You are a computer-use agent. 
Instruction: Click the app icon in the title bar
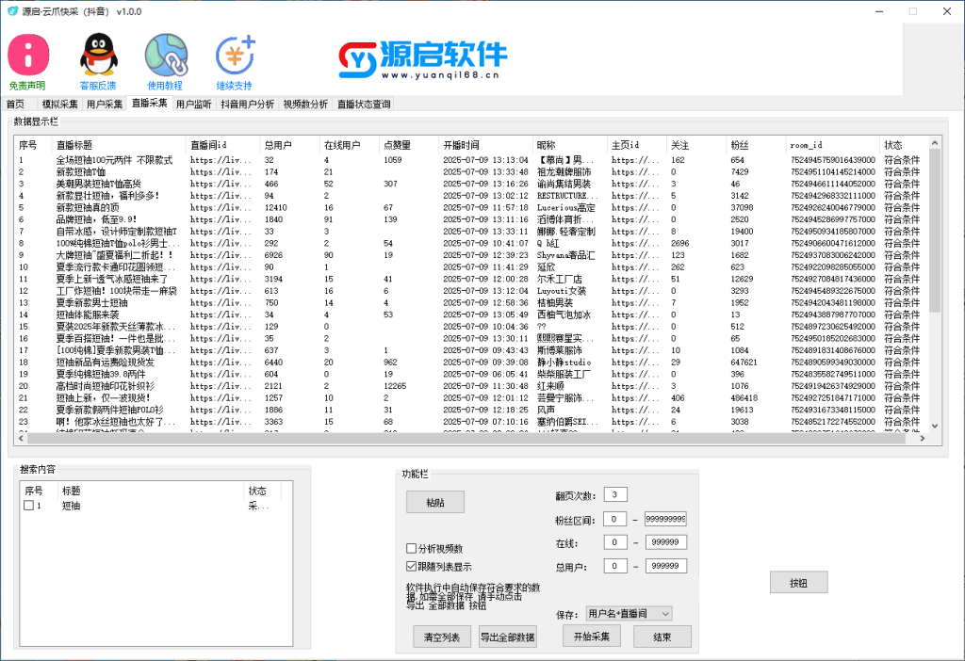pos(11,10)
